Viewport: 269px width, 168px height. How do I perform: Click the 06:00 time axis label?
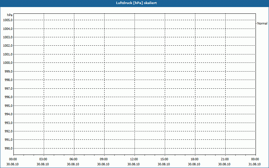click(x=73, y=159)
